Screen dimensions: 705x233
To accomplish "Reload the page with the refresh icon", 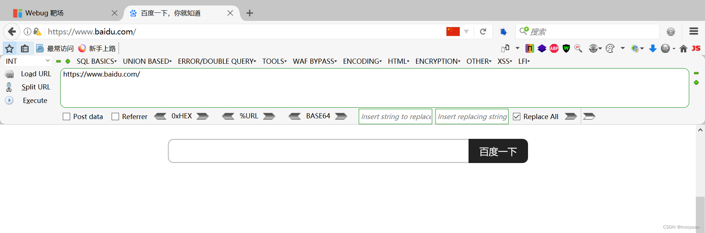I will click(x=483, y=32).
